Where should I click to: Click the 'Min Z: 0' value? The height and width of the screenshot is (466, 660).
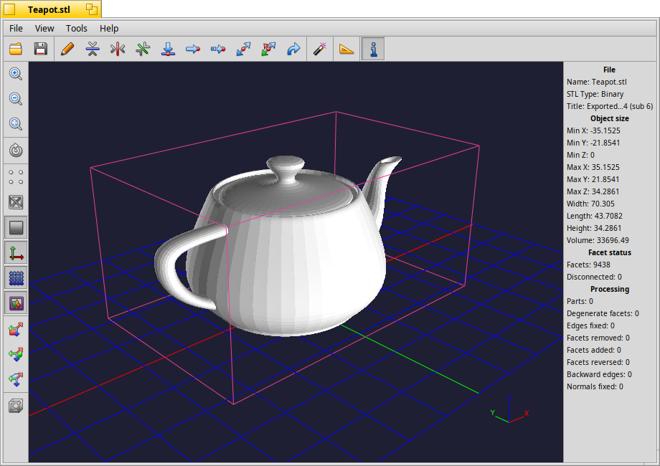tap(580, 155)
